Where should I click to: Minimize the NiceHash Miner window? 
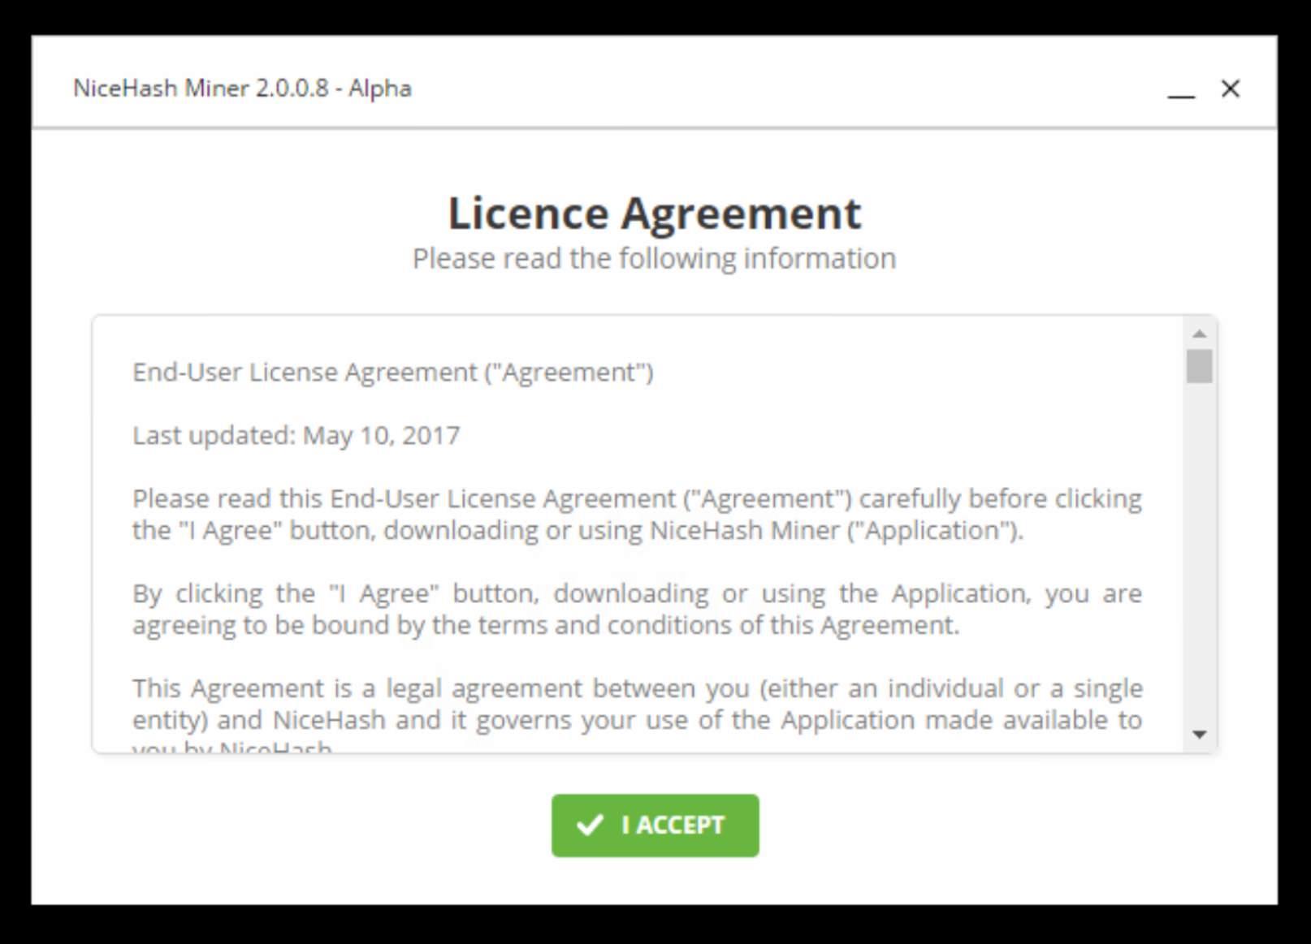point(1180,89)
